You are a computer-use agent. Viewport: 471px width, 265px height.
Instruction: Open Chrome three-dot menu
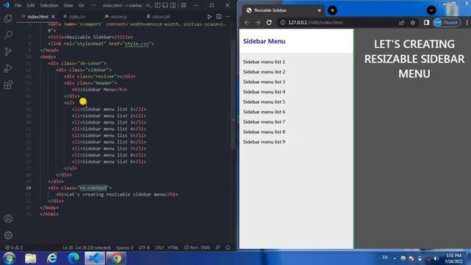(x=467, y=22)
